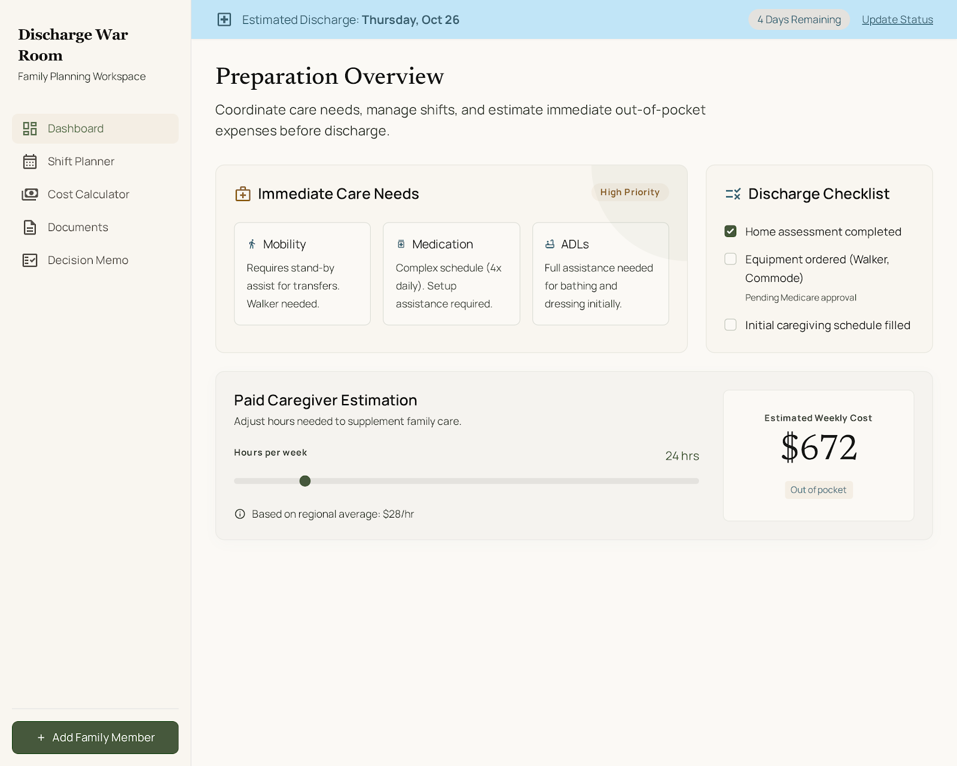This screenshot has width=957, height=766.
Task: Navigate to the Documents section
Action: click(x=78, y=227)
